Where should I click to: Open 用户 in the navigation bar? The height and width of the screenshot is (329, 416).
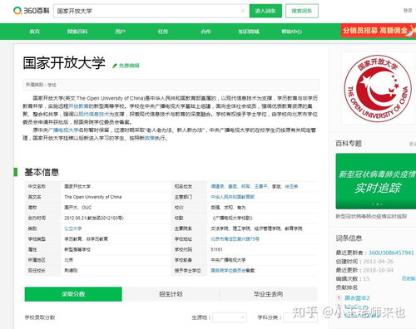tap(120, 32)
